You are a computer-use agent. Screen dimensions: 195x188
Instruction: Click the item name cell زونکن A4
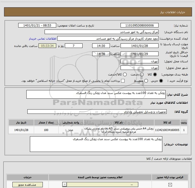[119, 130]
